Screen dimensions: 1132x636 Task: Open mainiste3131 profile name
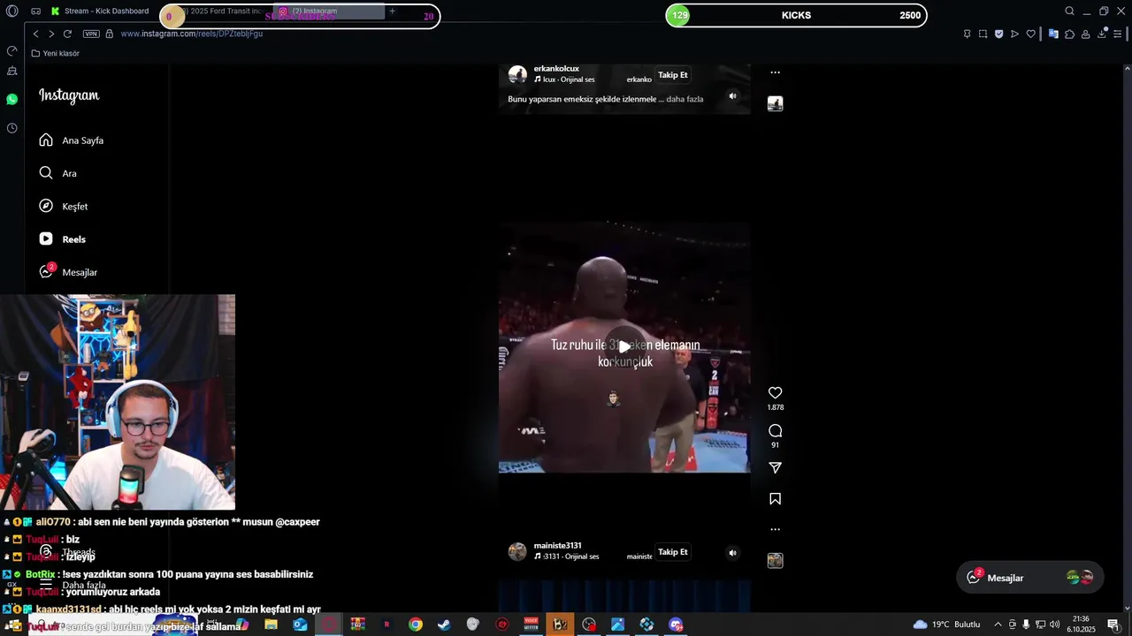(x=557, y=546)
